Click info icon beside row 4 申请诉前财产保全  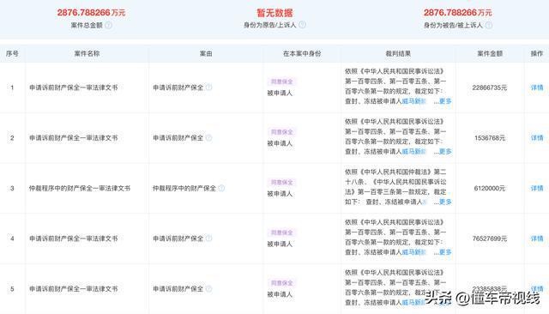point(208,239)
